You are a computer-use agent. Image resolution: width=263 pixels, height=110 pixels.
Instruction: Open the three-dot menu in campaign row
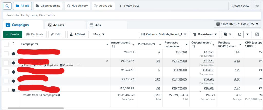coord(79,65)
